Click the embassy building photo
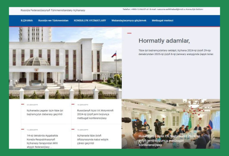 [x=65, y=63]
